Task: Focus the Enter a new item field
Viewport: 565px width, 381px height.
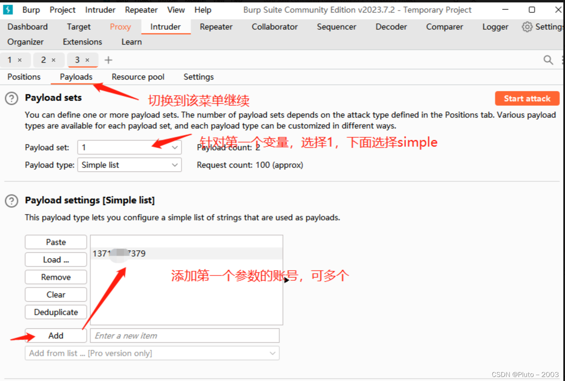Action: point(185,336)
